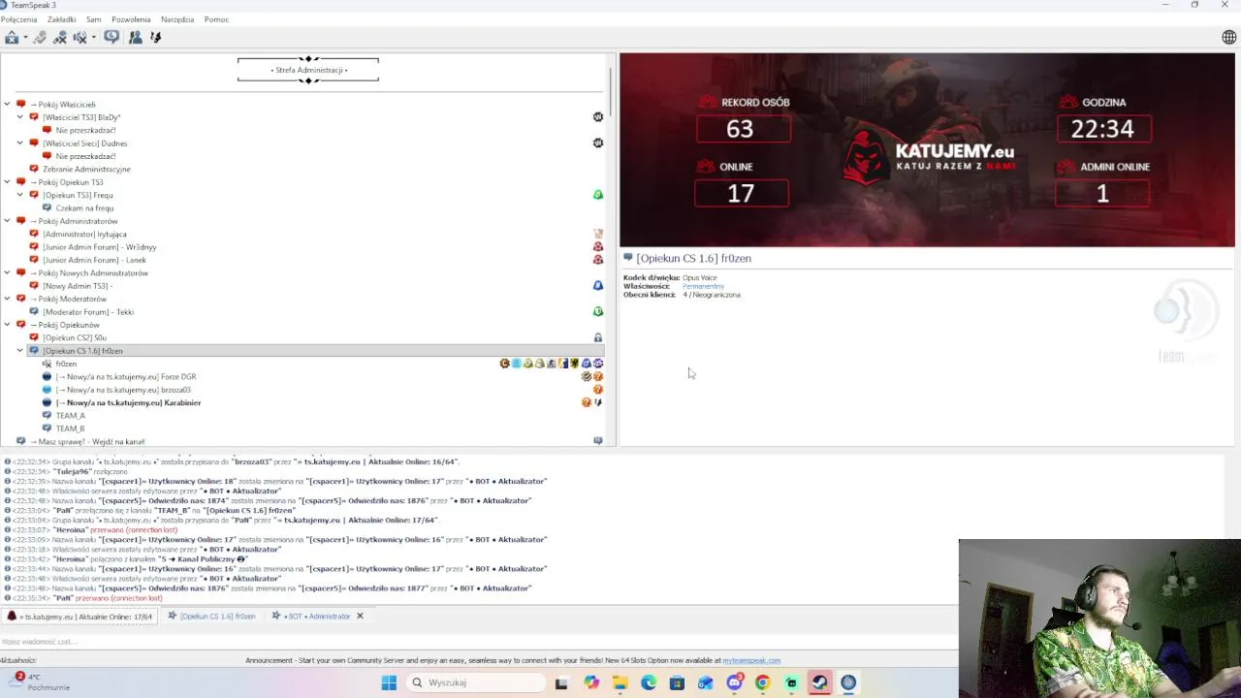This screenshot has height=698, width=1241.
Task: Collapse the [Opiekun TS3] Frequ channel
Action: 19,195
